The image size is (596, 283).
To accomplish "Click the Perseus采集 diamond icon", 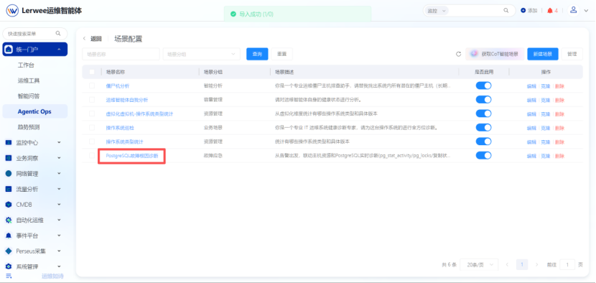I will [x=9, y=251].
